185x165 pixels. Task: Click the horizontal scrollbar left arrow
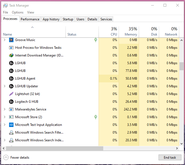click(x=4, y=148)
